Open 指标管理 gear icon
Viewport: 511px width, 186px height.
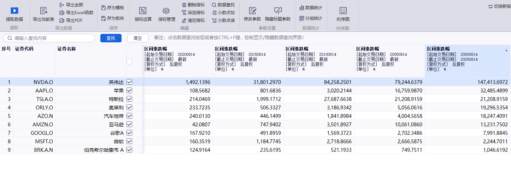(166, 11)
